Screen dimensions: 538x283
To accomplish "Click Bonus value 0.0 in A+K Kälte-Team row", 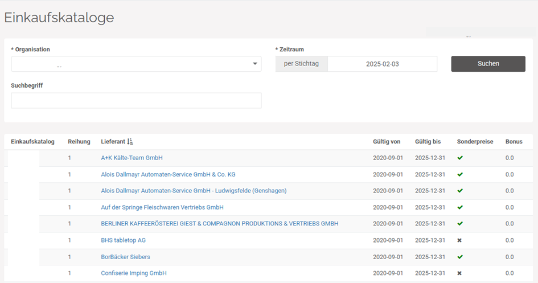I will (x=510, y=158).
